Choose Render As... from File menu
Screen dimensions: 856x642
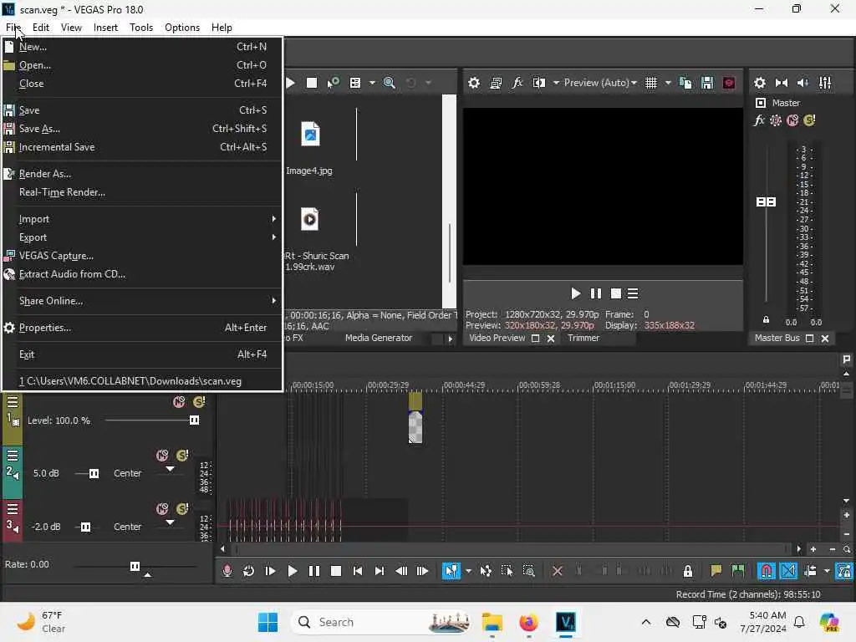click(142, 174)
